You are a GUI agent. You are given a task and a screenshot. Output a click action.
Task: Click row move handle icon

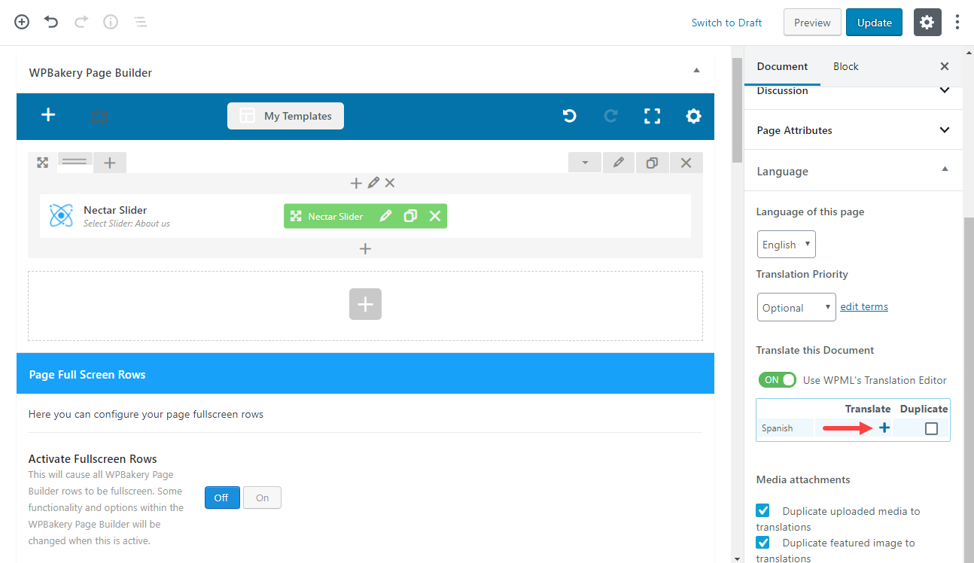42,163
